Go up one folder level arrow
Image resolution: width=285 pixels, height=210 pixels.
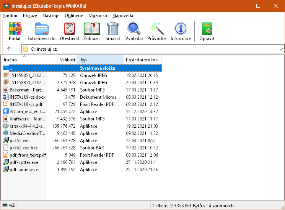coord(9,49)
